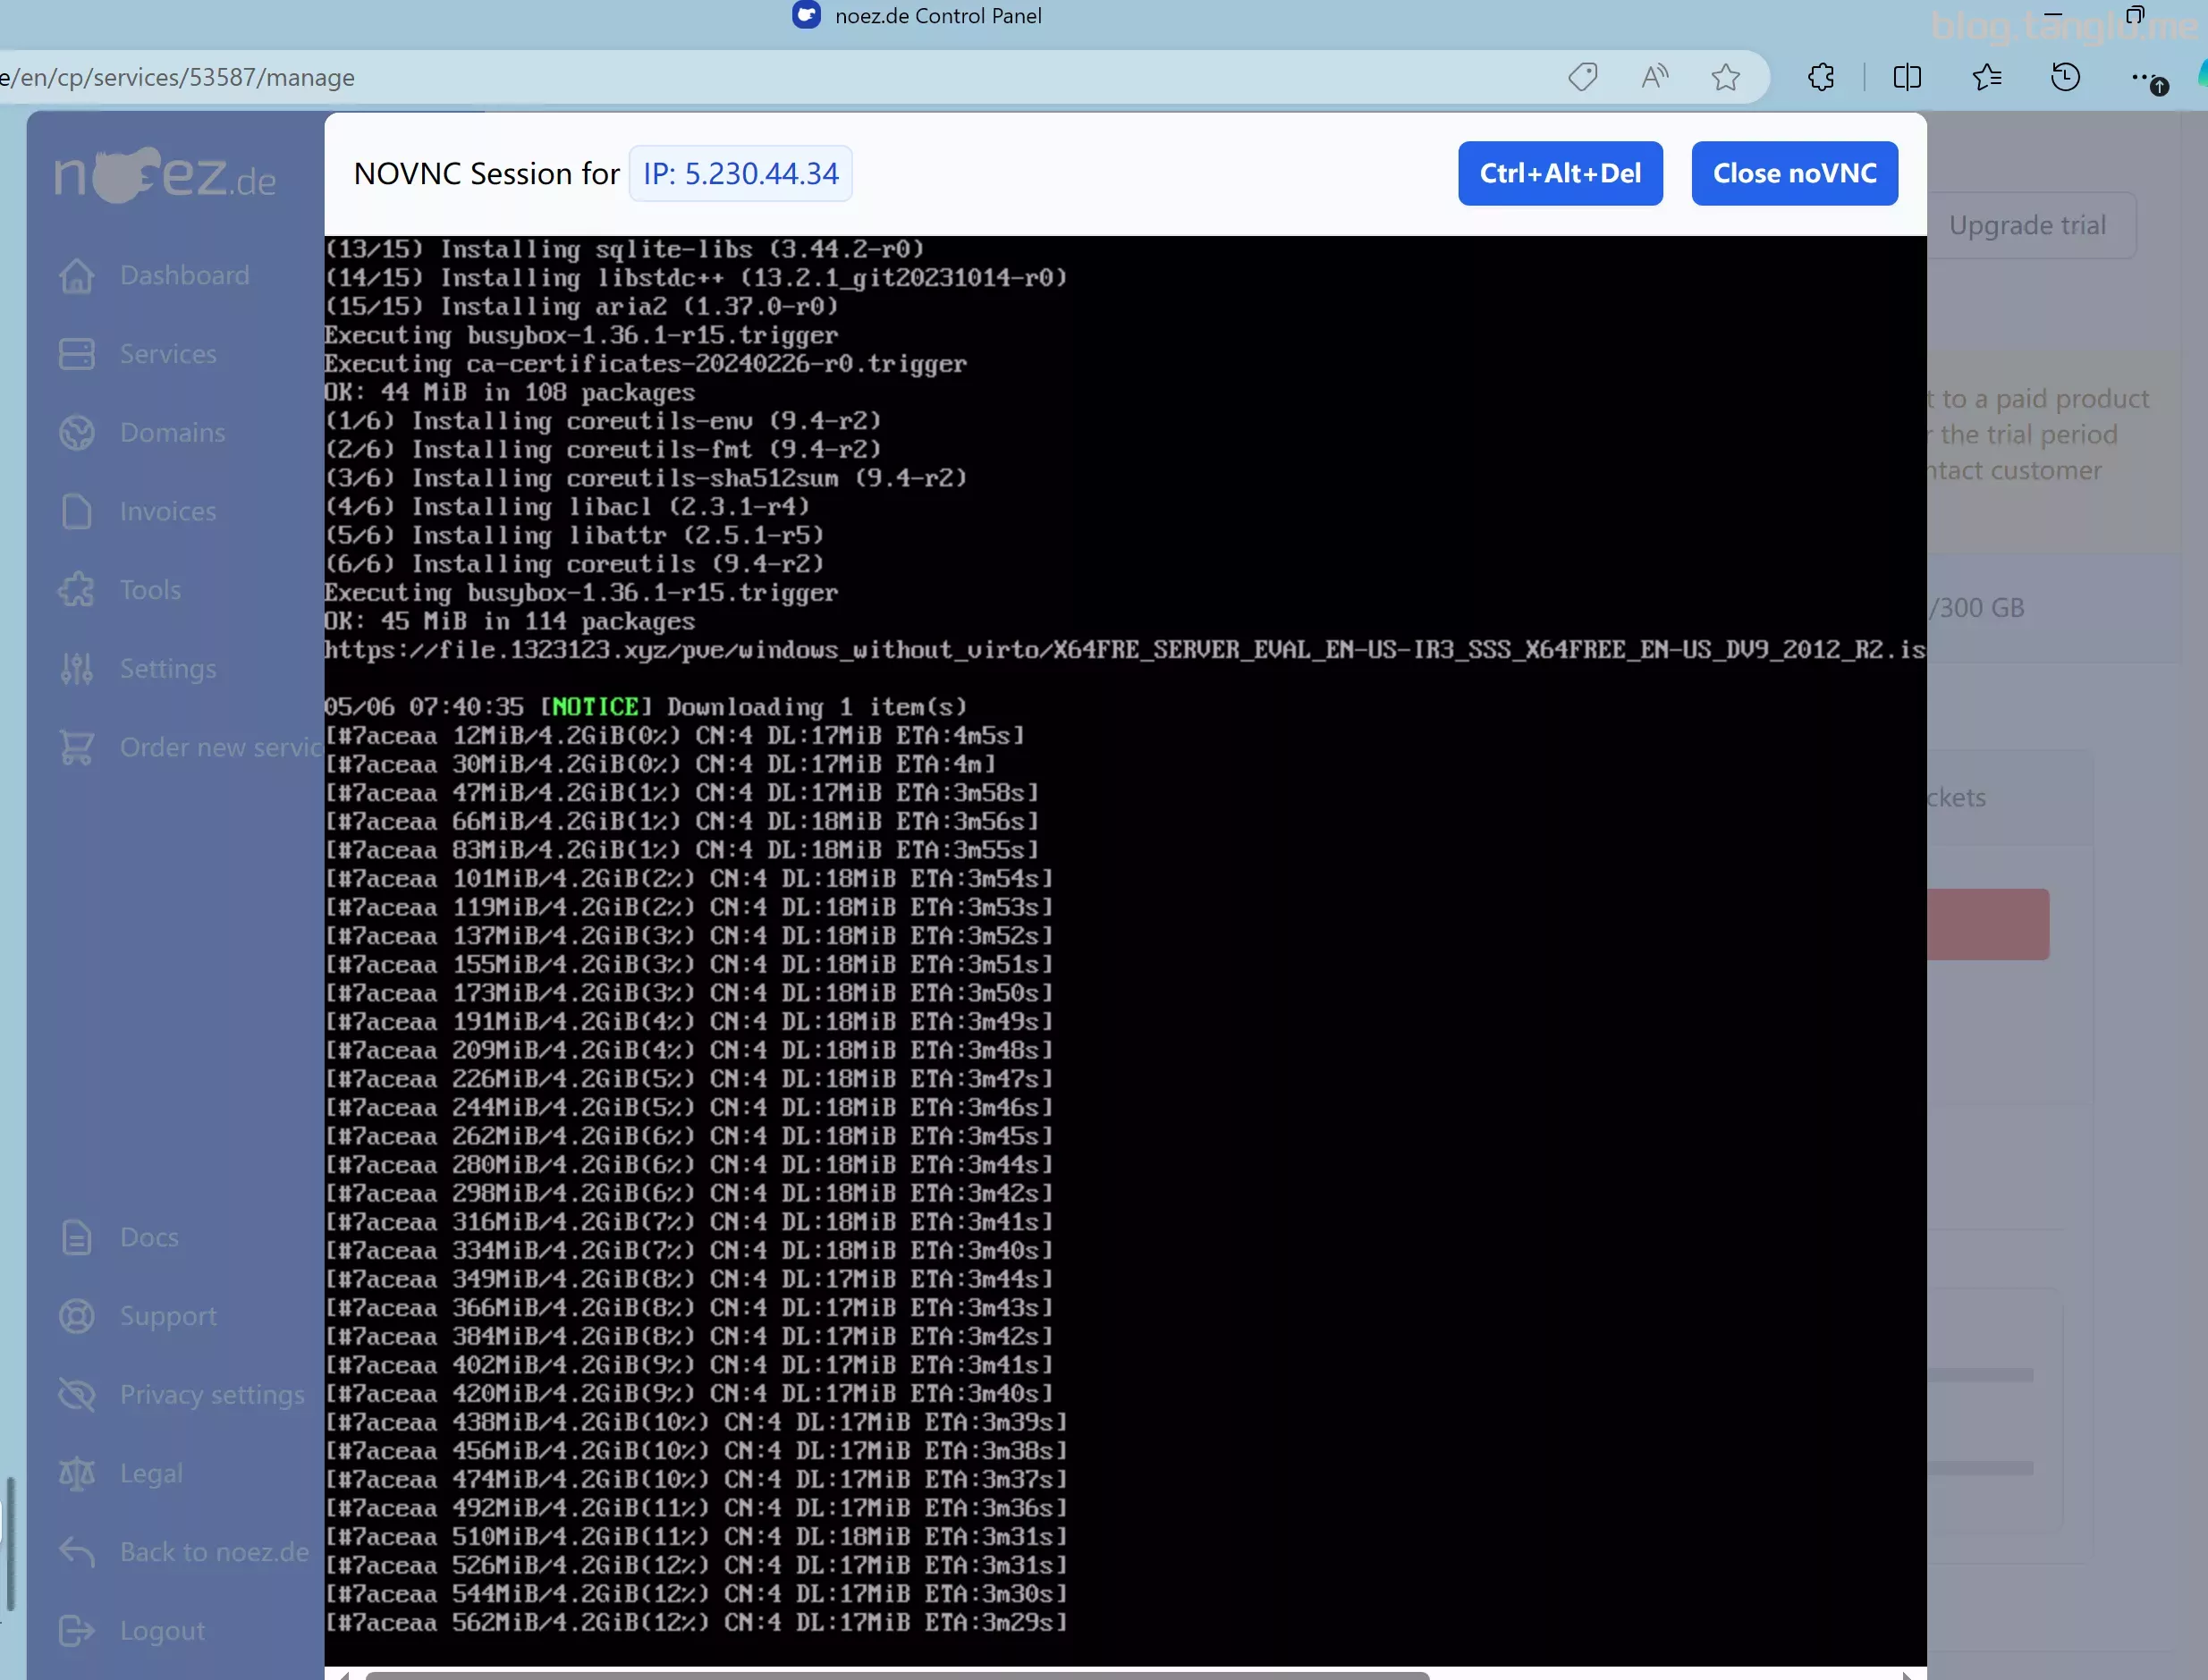This screenshot has width=2208, height=1680.
Task: Click the Docs file icon
Action: [77, 1238]
